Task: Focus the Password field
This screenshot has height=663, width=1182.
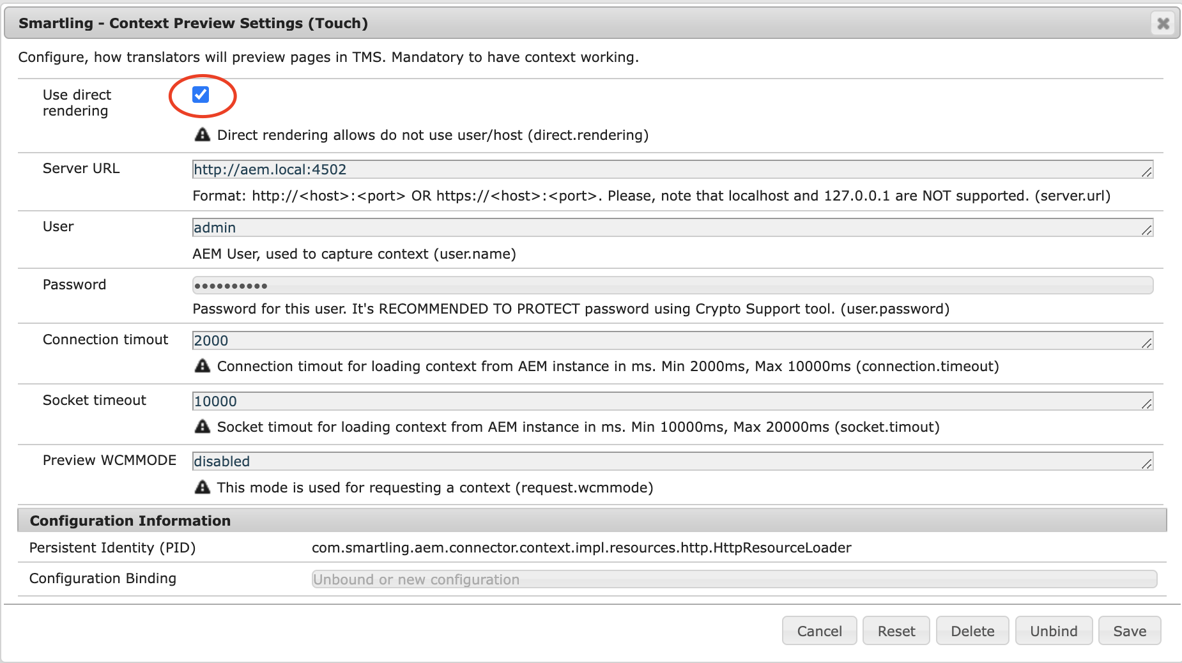Action: 673,285
